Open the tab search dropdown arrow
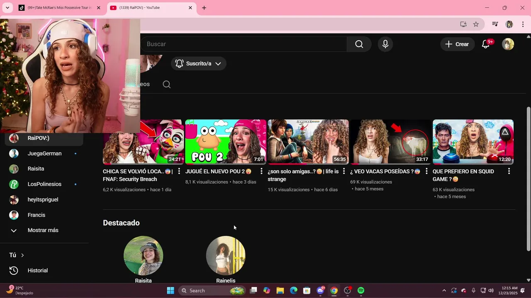 click(x=7, y=8)
